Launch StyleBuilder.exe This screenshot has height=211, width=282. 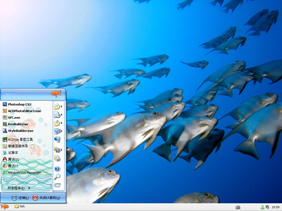pos(18,131)
